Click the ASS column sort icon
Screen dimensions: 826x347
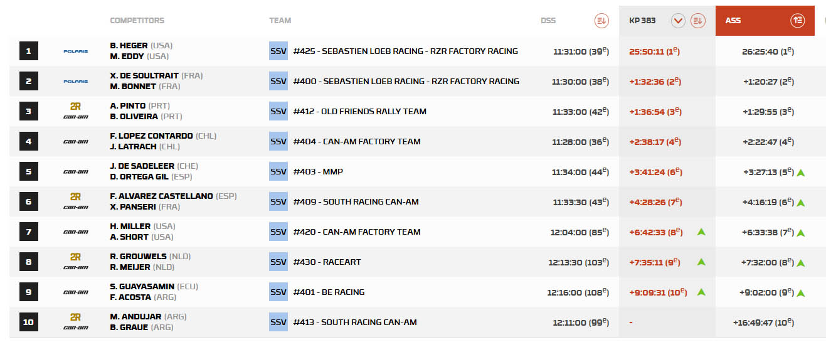798,21
